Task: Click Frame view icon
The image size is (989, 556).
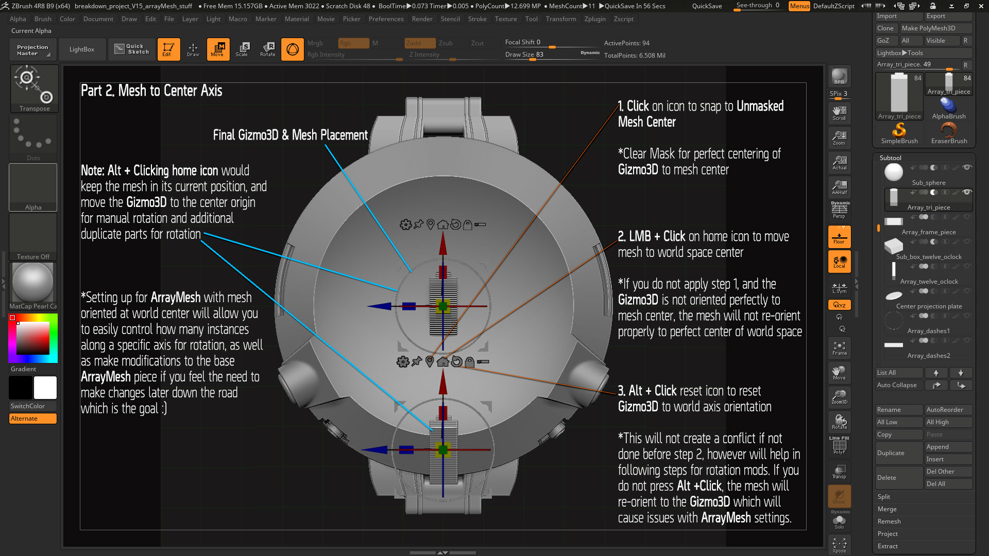Action: [x=839, y=348]
